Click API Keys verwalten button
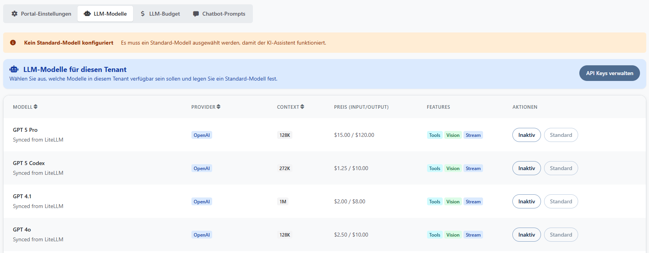The height and width of the screenshot is (253, 649). (x=609, y=73)
